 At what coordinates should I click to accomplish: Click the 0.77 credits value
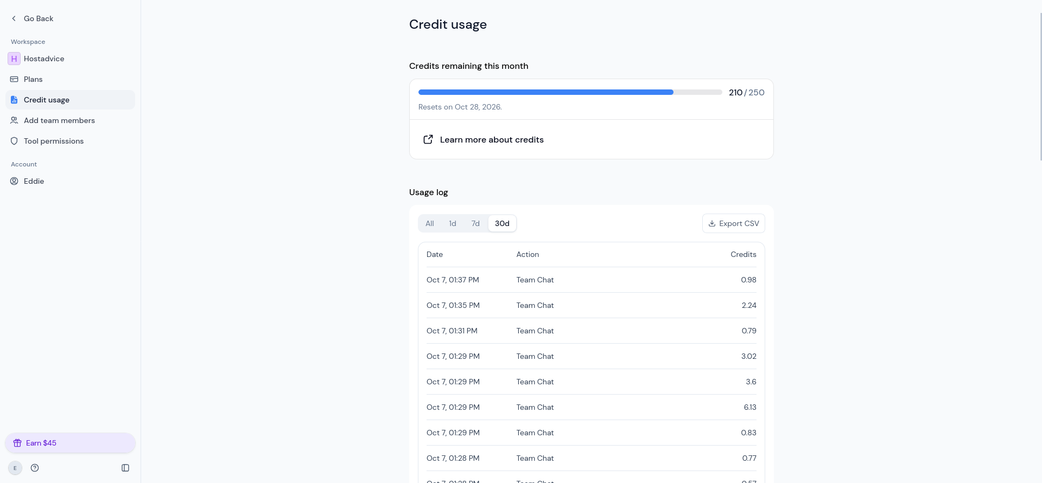[x=749, y=458]
